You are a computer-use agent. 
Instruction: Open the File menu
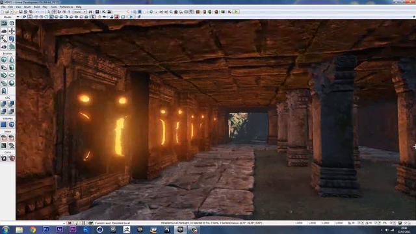pos(3,7)
